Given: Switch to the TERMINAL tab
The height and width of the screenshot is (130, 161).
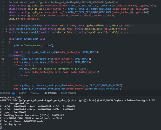Looking at the screenshot, I should pos(35,93).
